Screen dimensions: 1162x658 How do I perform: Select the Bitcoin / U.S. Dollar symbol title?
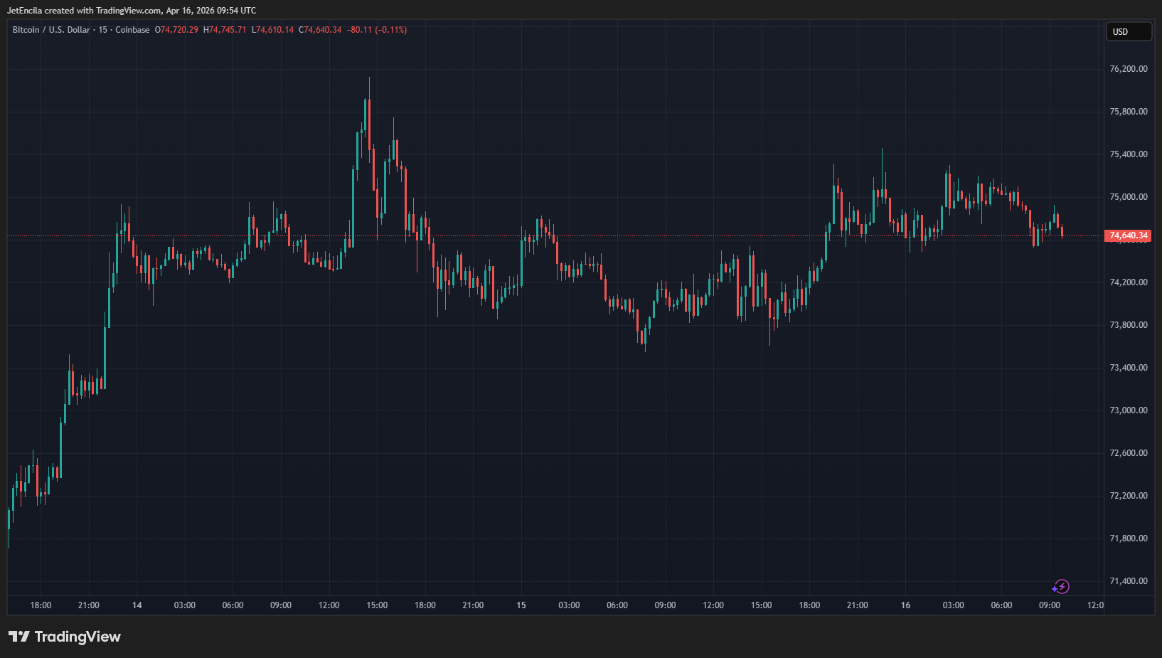[x=51, y=30]
